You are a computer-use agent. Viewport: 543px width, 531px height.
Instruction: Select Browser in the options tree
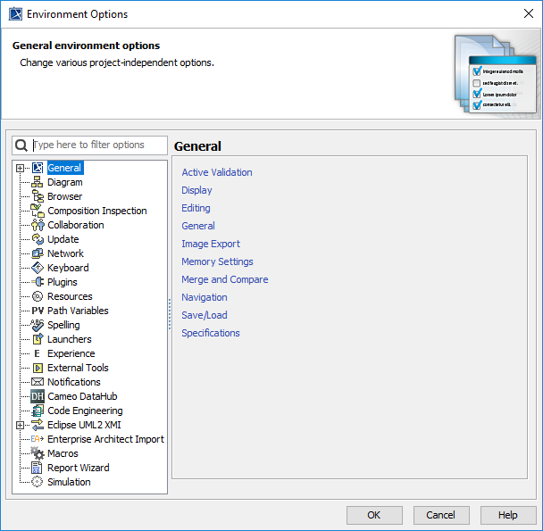click(65, 196)
